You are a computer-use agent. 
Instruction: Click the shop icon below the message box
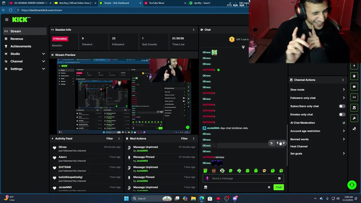[x=206, y=187]
